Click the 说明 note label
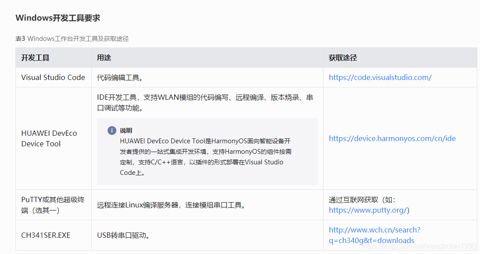 pos(126,131)
